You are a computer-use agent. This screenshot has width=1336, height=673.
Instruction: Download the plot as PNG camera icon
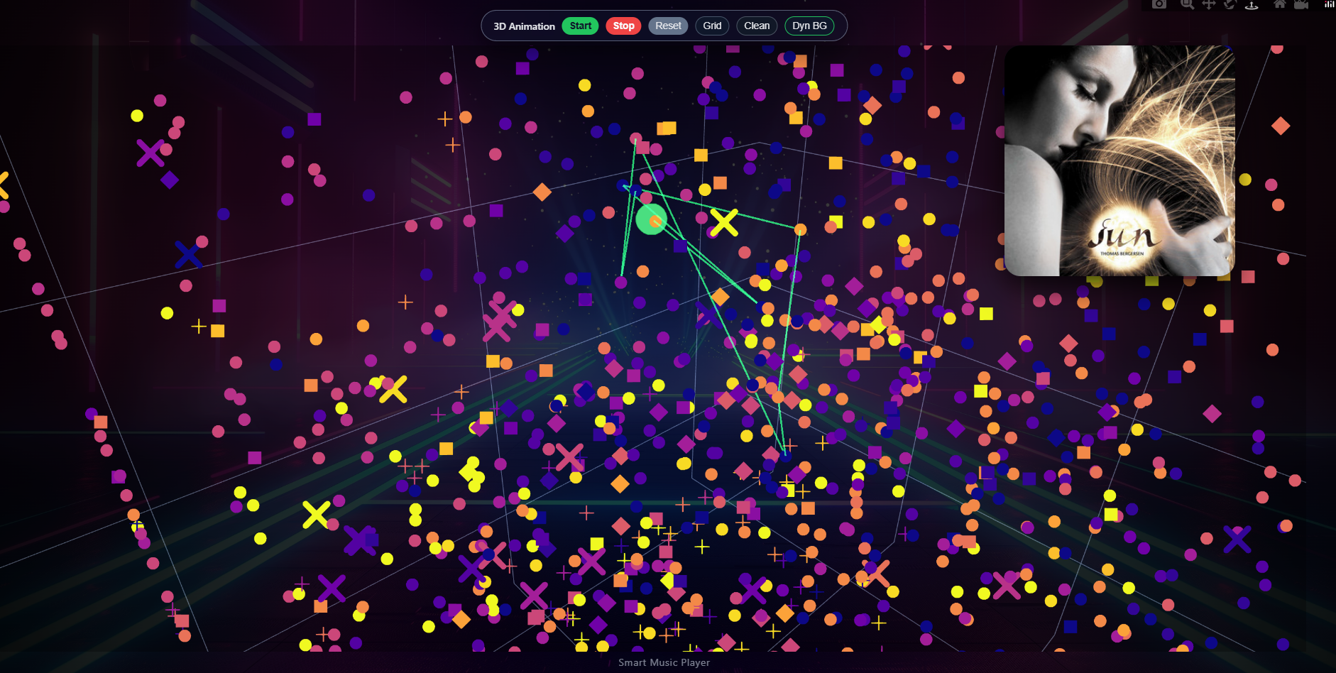click(x=1159, y=4)
